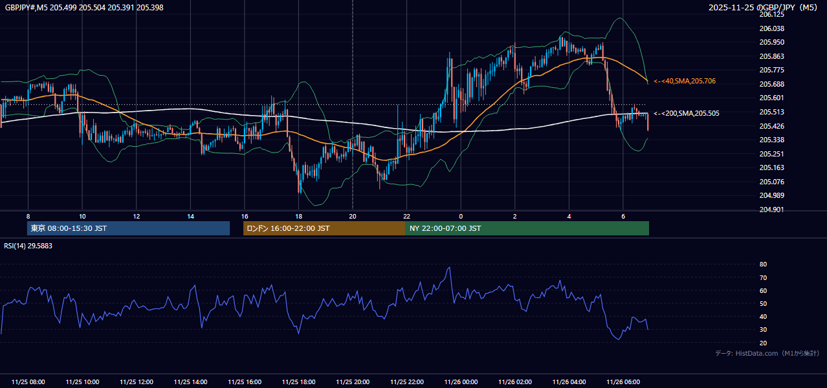The height and width of the screenshot is (388, 827).
Task: Click the 11/25 16:00 time label
Action: pyautogui.click(x=245, y=382)
